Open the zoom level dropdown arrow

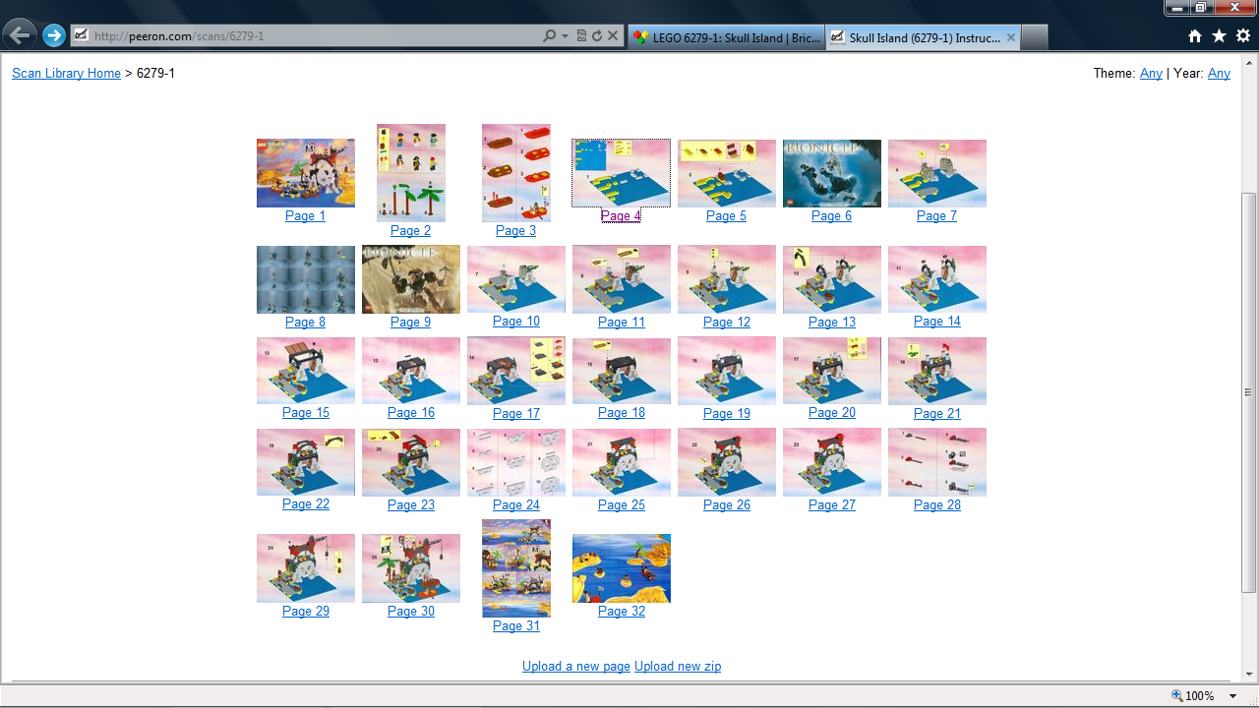click(x=1233, y=696)
